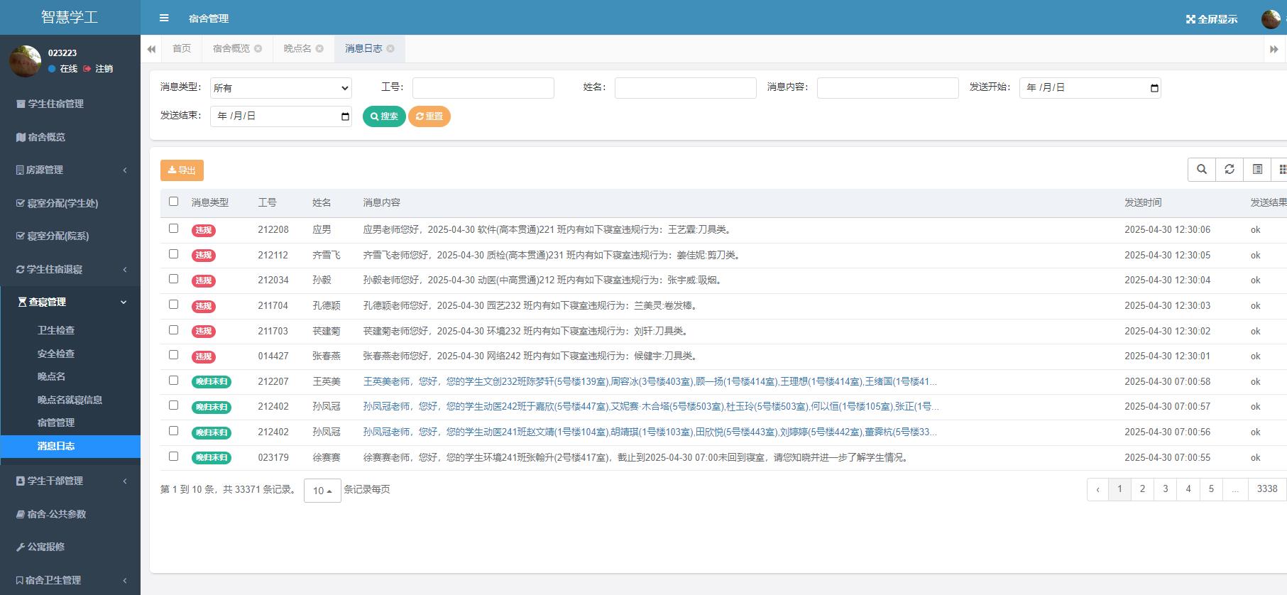Image resolution: width=1287 pixels, height=595 pixels.
Task: Click the table search magnifier icon
Action: [1202, 169]
